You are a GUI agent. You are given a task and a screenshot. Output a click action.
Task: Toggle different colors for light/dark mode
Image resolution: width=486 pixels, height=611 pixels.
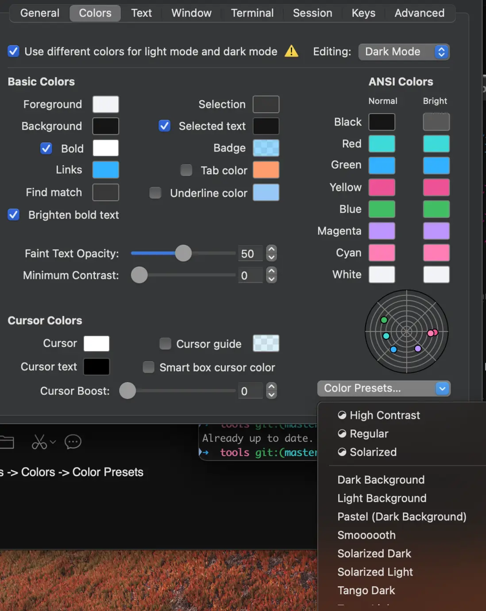coord(14,51)
